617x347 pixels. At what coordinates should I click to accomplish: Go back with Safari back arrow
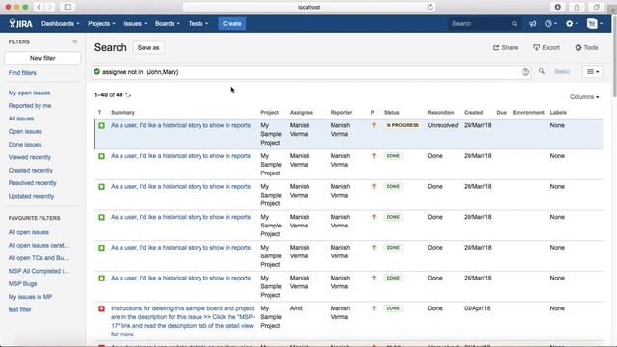coord(39,7)
